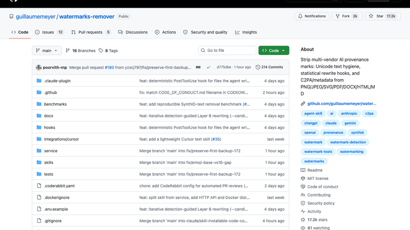Open the Pull requests tab

91,32
